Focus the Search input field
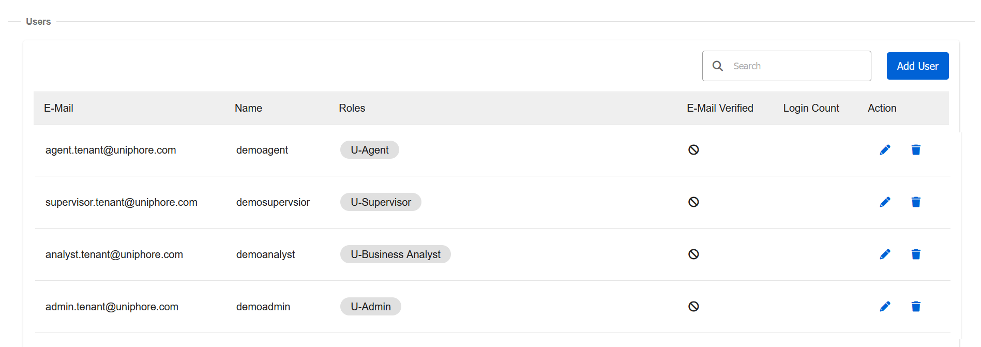The image size is (981, 347). (x=796, y=66)
